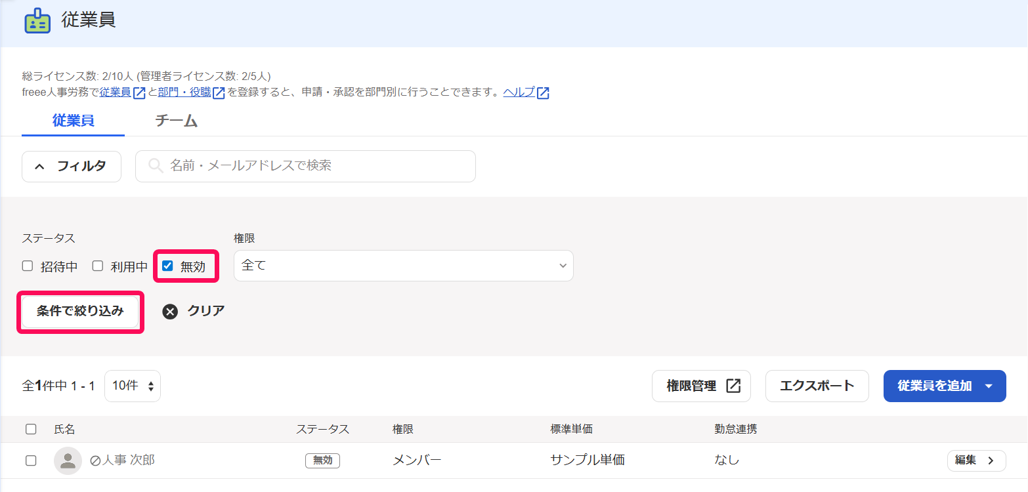Viewport: 1028px width, 492px height.
Task: Click the 氏名 column header
Action: pyautogui.click(x=64, y=430)
